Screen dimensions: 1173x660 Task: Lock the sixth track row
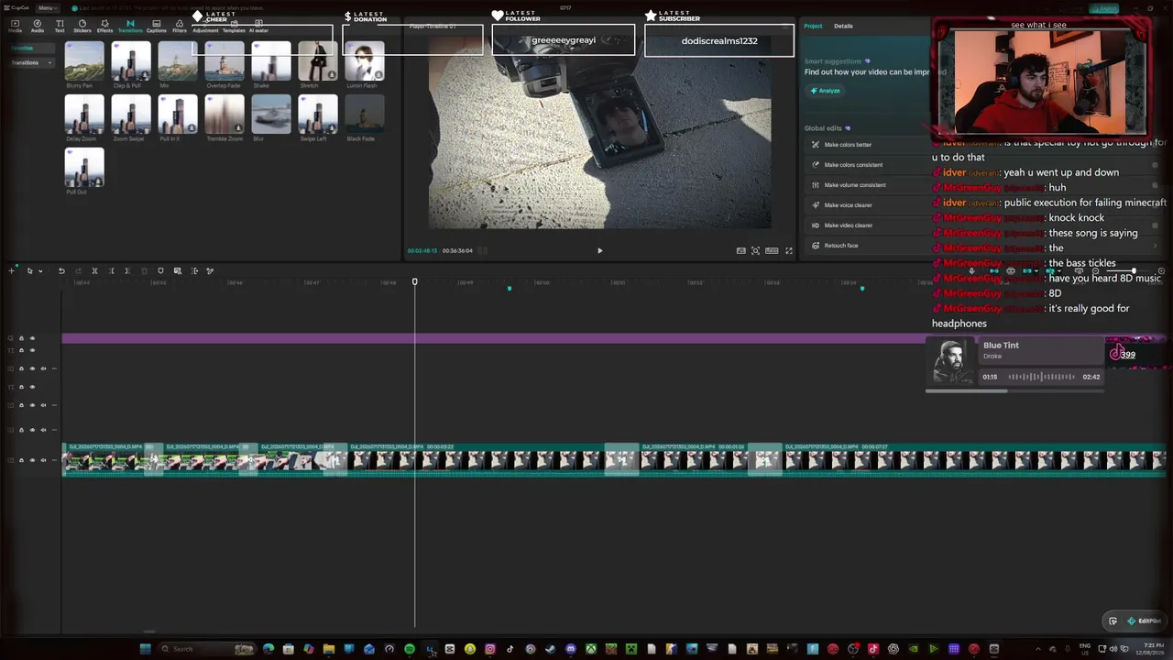(21, 430)
